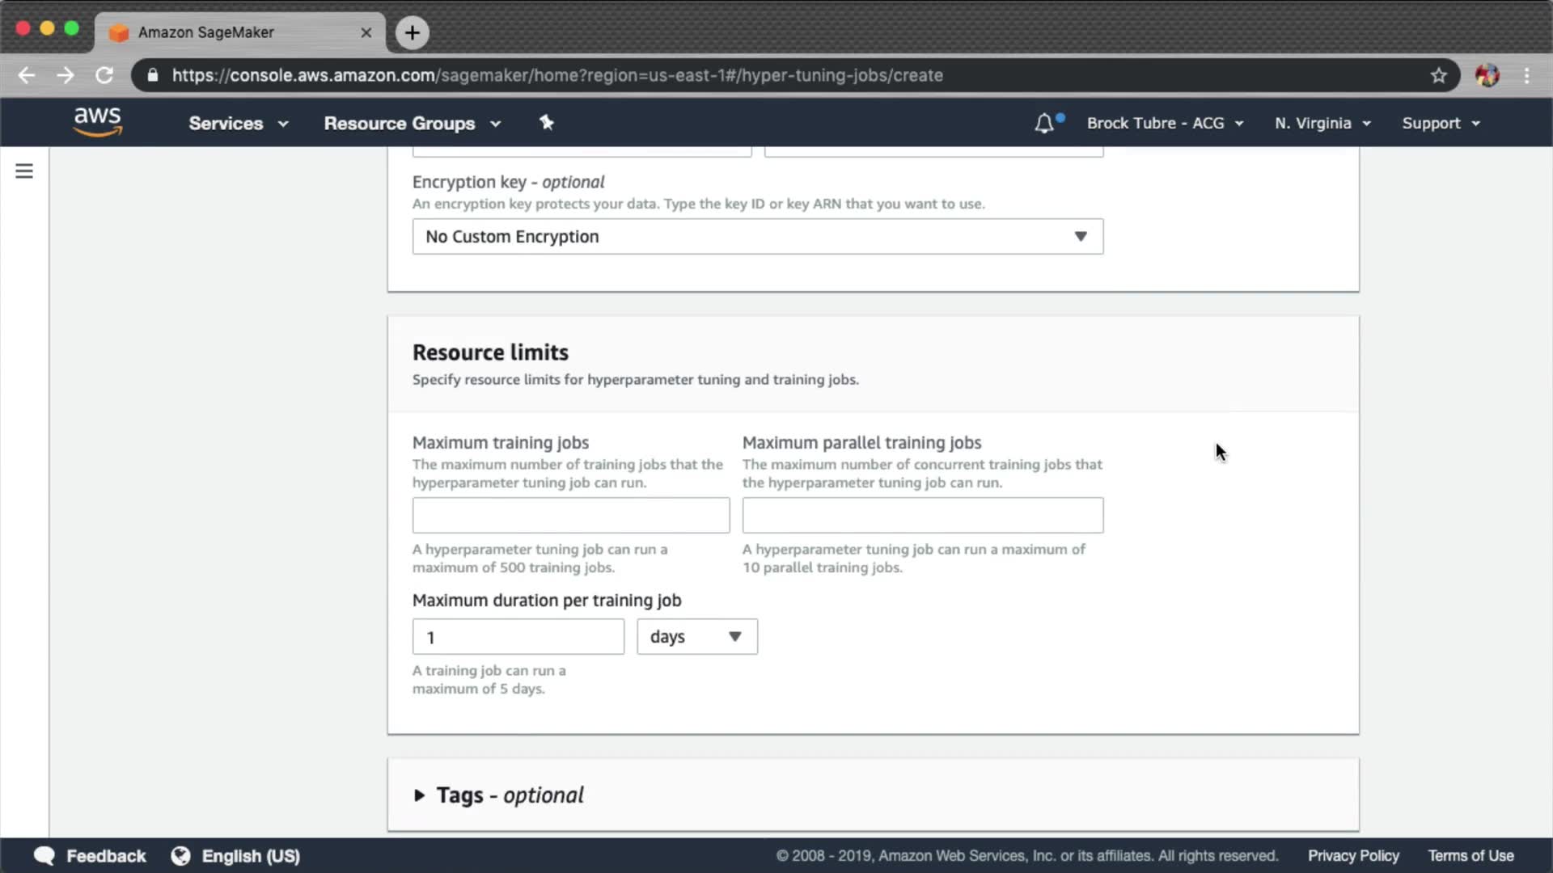Click the pin shortcut icon
Image resolution: width=1553 pixels, height=873 pixels.
point(547,123)
